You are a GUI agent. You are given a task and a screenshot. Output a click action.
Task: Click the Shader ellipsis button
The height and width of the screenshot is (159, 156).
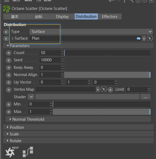click(146, 97)
